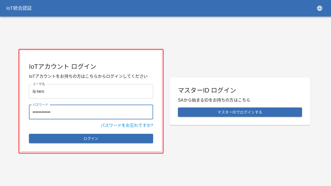Screen dimensions: 331x186
Task: Click on the masked password dots
Action: point(41,112)
